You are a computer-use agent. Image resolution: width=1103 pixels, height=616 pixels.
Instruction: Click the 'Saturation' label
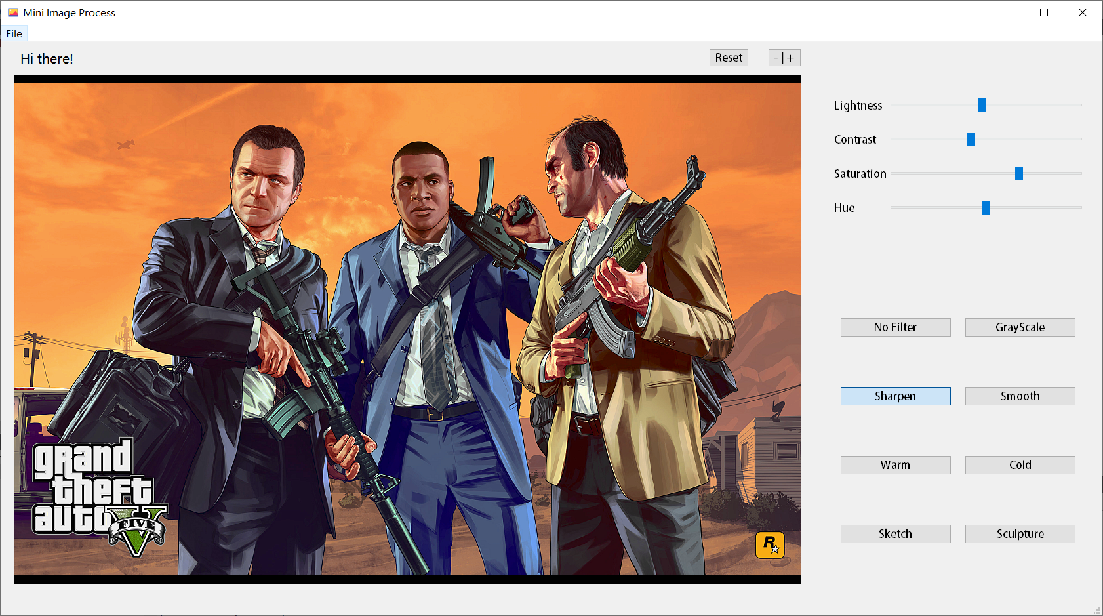860,174
